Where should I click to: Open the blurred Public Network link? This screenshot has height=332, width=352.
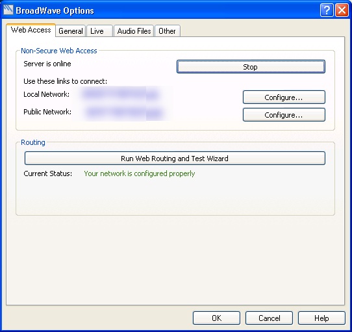(x=124, y=112)
